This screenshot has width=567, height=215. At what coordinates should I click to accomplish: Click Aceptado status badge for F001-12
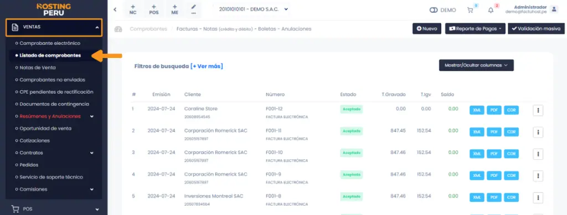click(351, 109)
